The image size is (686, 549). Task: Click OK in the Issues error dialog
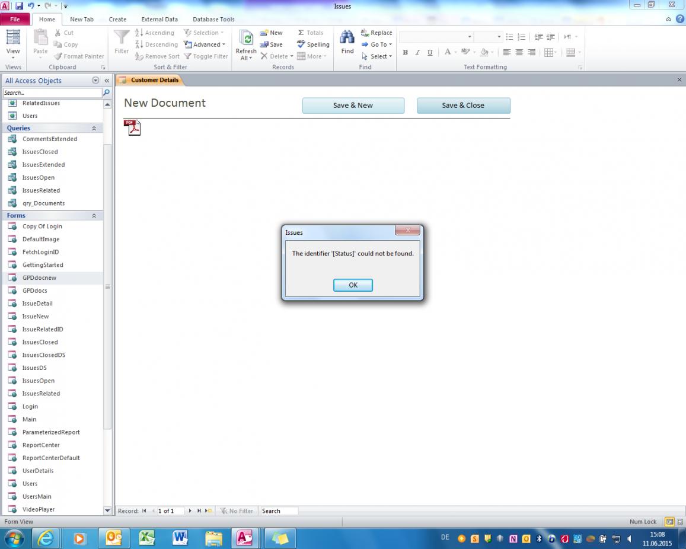353,285
